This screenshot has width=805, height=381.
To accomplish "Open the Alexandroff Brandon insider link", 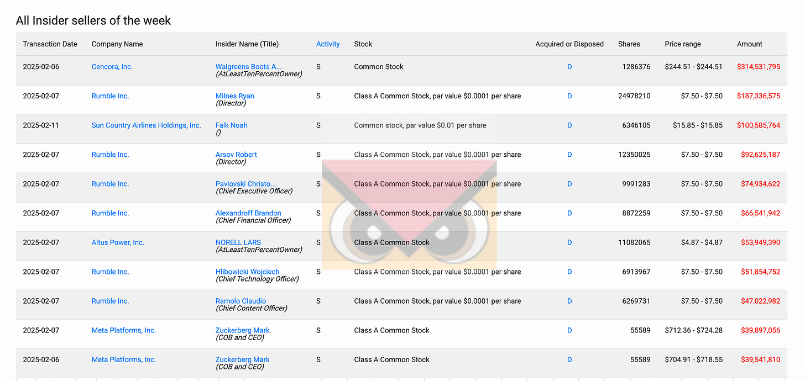I will click(248, 213).
